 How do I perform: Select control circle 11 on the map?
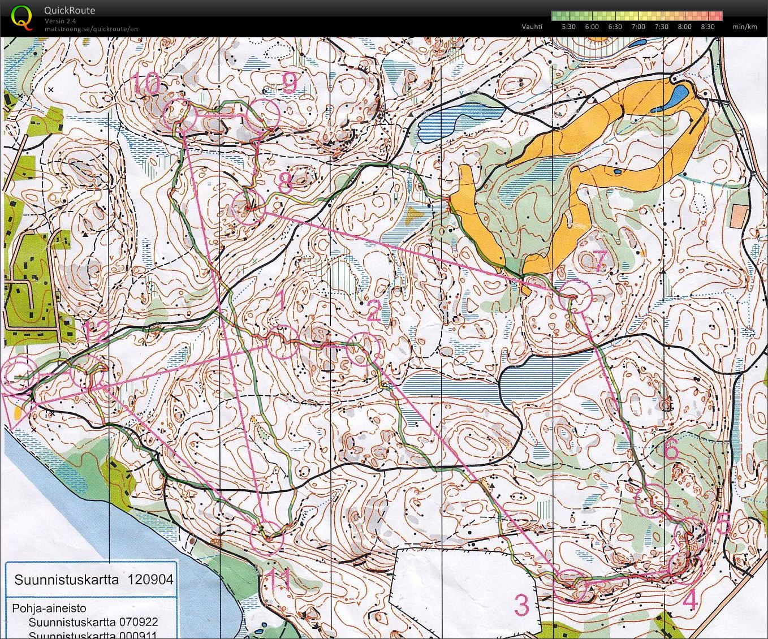click(266, 538)
